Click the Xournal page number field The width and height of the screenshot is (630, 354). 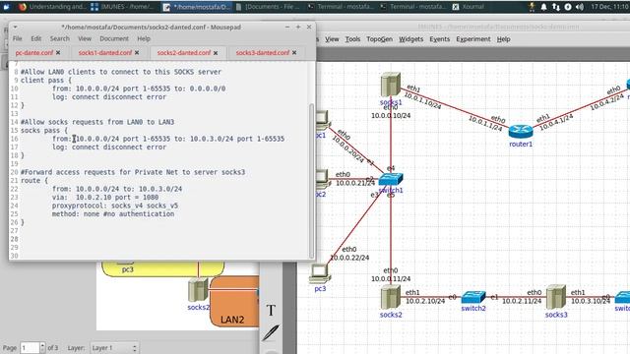(x=30, y=347)
